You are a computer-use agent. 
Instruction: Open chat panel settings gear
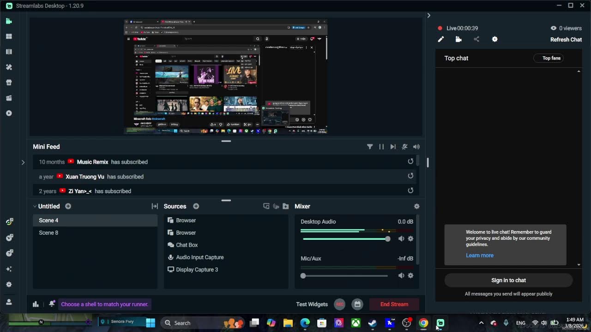(x=495, y=40)
